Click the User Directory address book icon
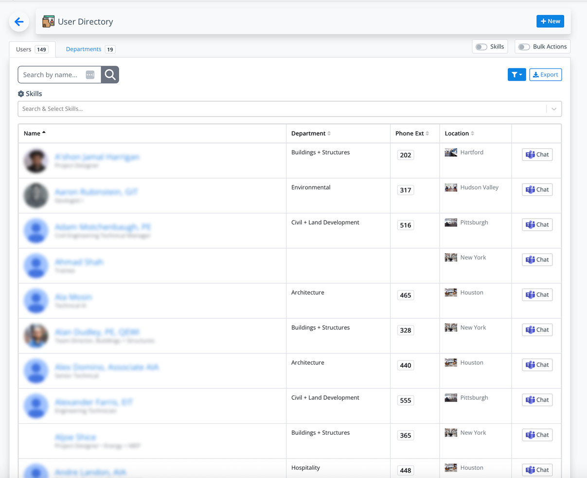The image size is (587, 478). pyautogui.click(x=48, y=21)
